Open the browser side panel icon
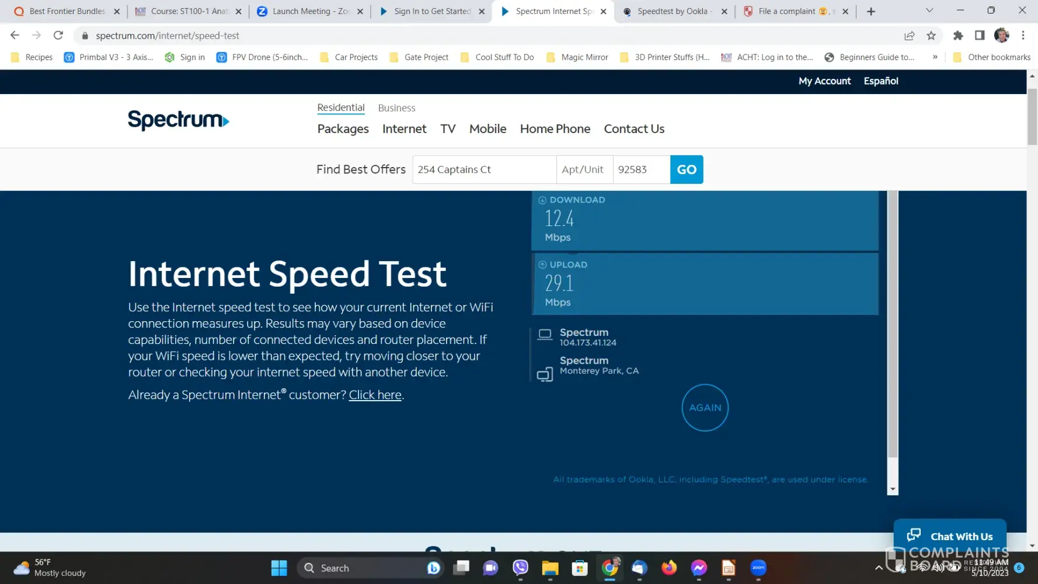The image size is (1038, 584). coord(980,36)
